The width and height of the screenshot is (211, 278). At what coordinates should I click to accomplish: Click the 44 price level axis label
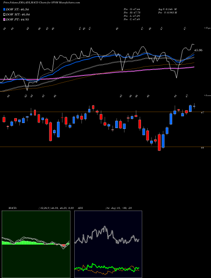202,147
